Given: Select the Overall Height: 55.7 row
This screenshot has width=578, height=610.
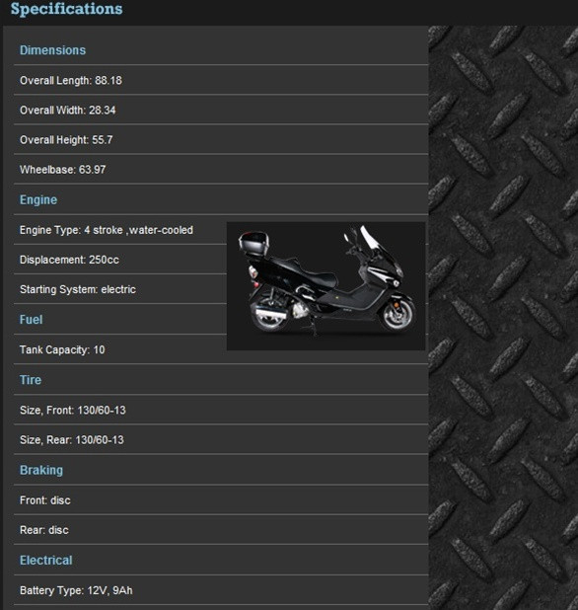Looking at the screenshot, I should [221, 139].
